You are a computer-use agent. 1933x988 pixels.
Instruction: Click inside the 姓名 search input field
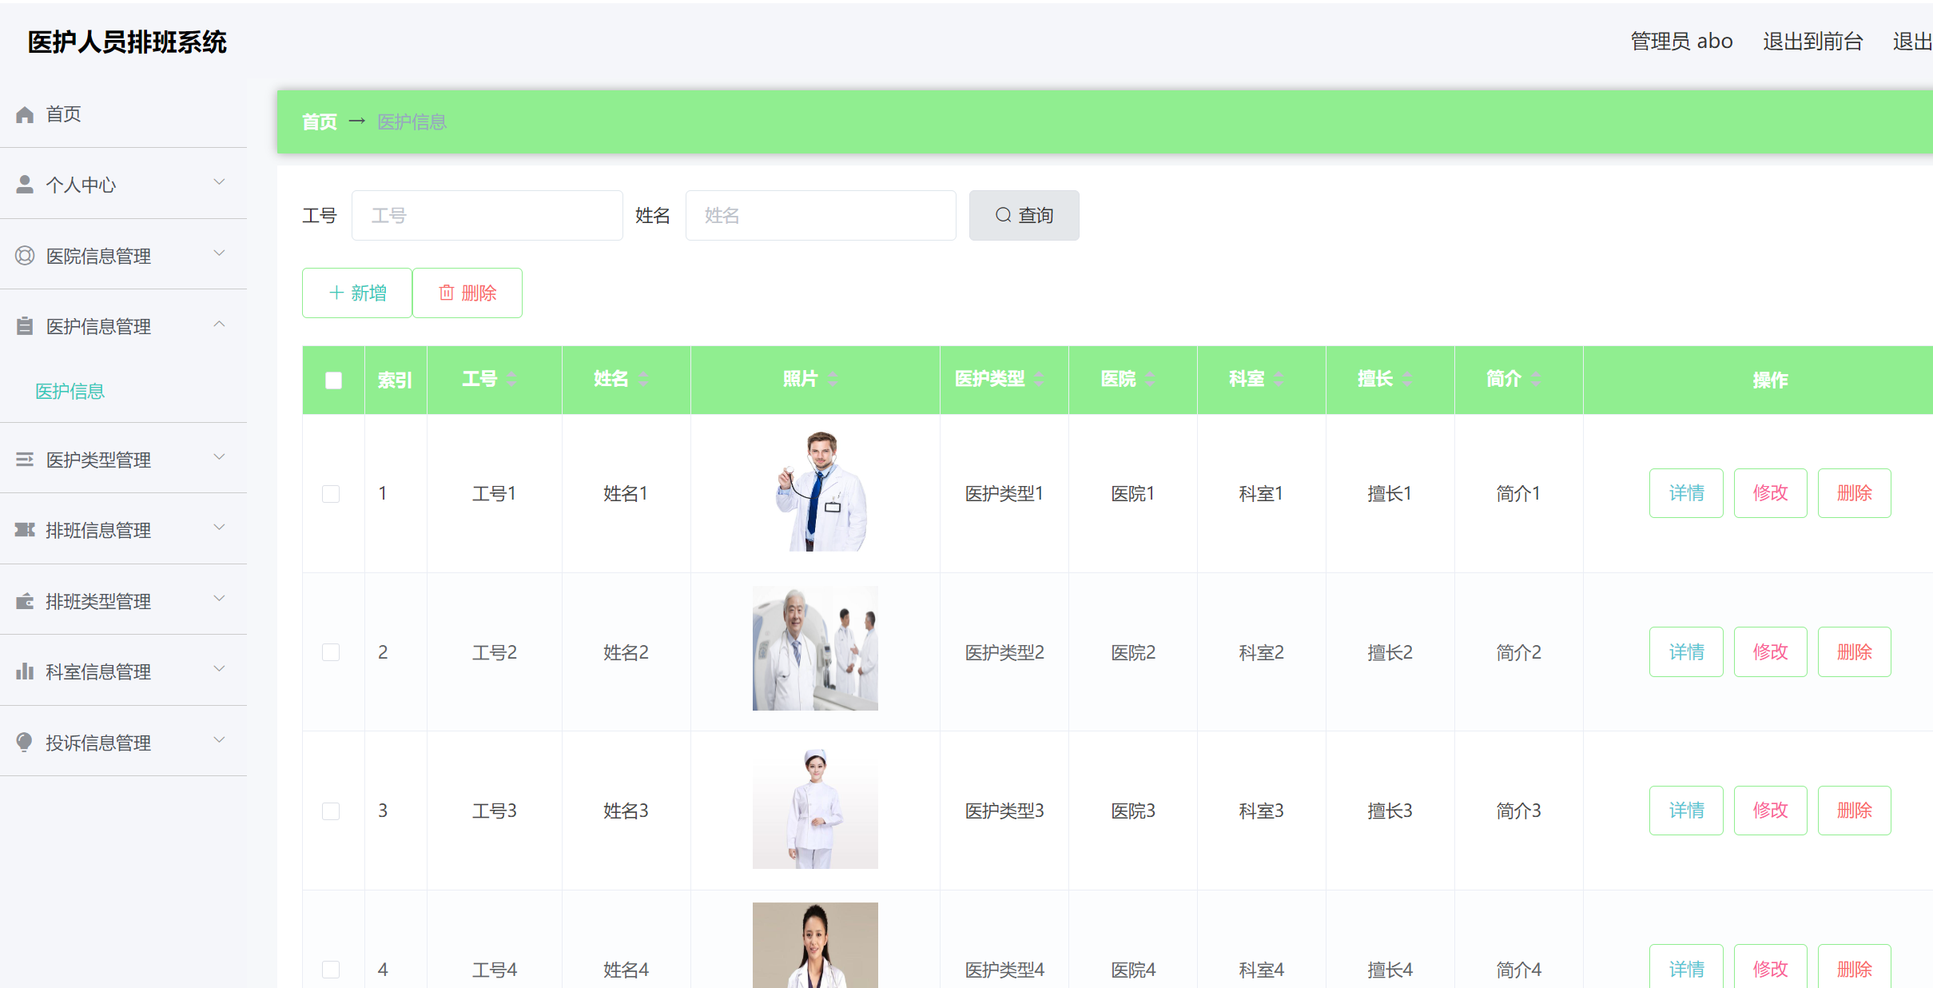pos(820,215)
